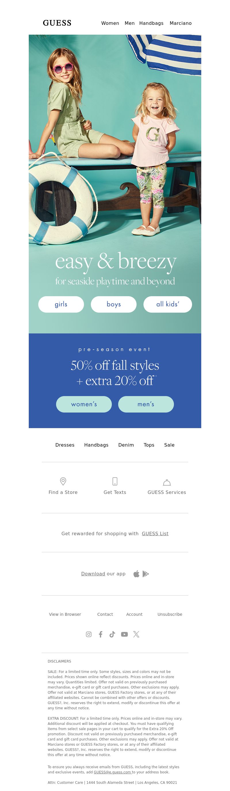Open the TikTok icon link
The width and height of the screenshot is (230, 791).
[112, 634]
